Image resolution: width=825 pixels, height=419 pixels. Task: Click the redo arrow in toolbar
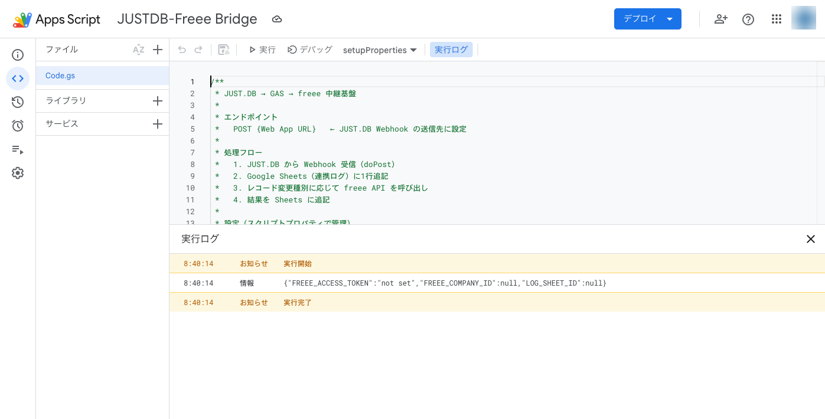198,50
